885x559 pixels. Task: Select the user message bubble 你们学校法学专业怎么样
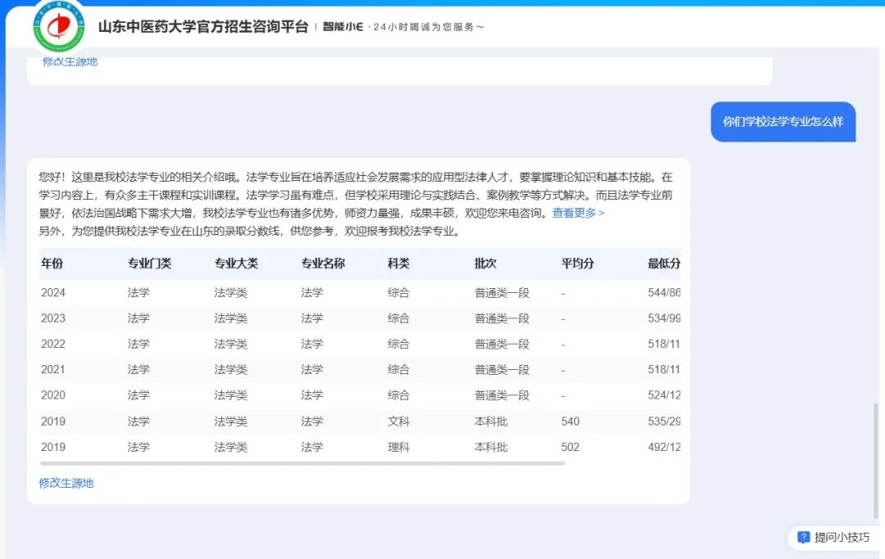click(782, 121)
